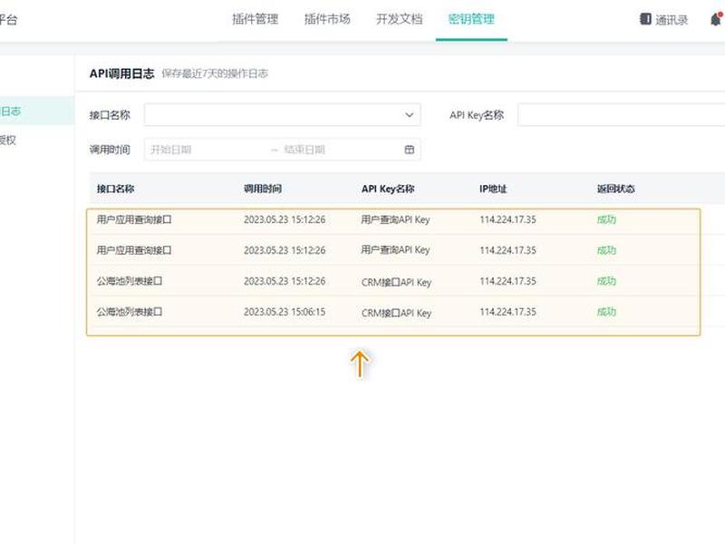Click the 接口名称 column header
This screenshot has width=725, height=544.
pyautogui.click(x=116, y=189)
